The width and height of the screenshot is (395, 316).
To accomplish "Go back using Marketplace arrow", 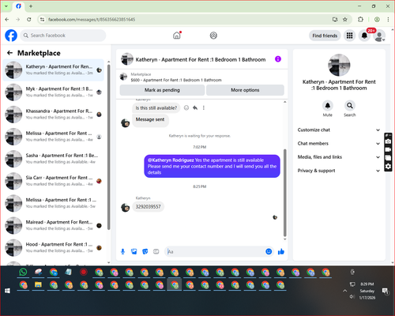I will (10, 53).
